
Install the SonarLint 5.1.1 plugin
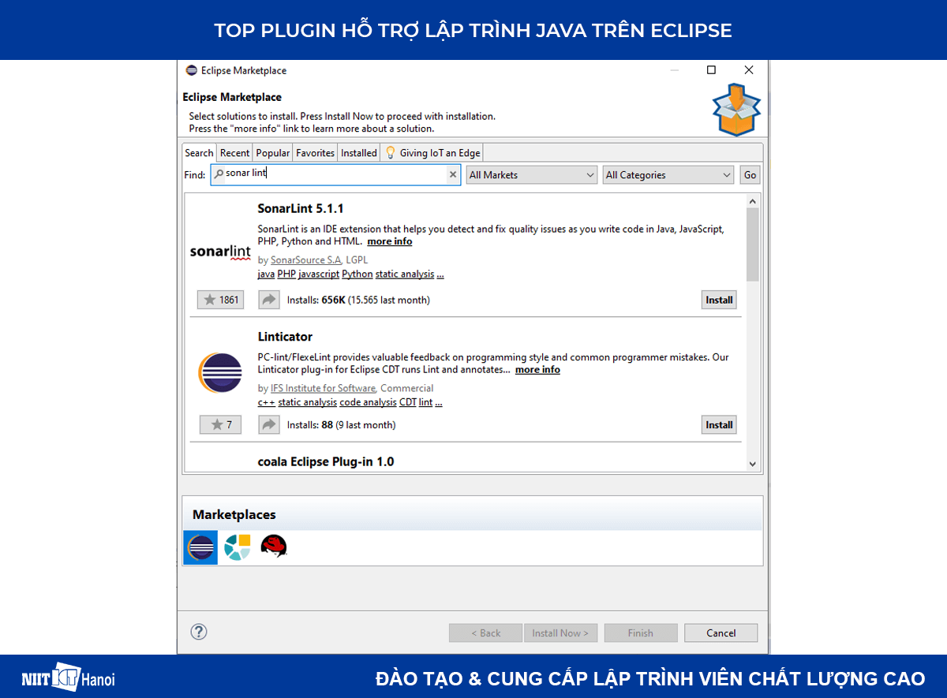pos(718,299)
